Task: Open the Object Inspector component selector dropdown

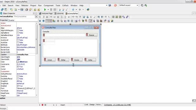Action: (36, 16)
